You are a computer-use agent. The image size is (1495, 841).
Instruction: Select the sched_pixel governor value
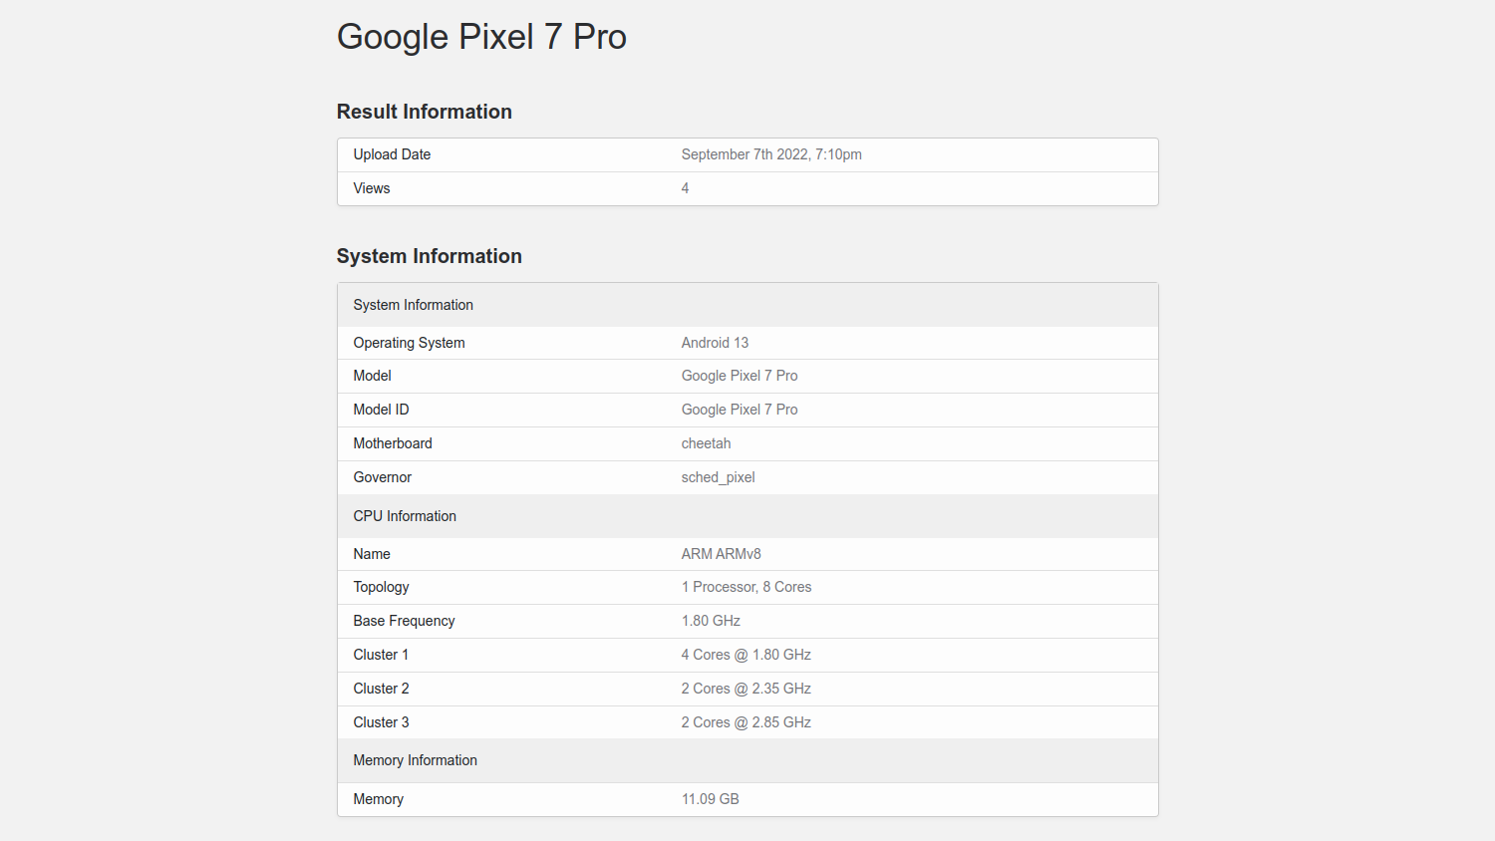(x=718, y=477)
